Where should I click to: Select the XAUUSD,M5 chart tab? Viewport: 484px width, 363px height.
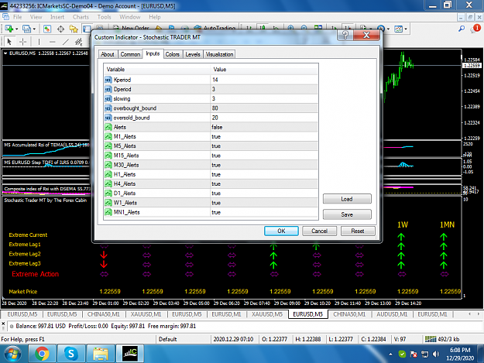[267, 314]
